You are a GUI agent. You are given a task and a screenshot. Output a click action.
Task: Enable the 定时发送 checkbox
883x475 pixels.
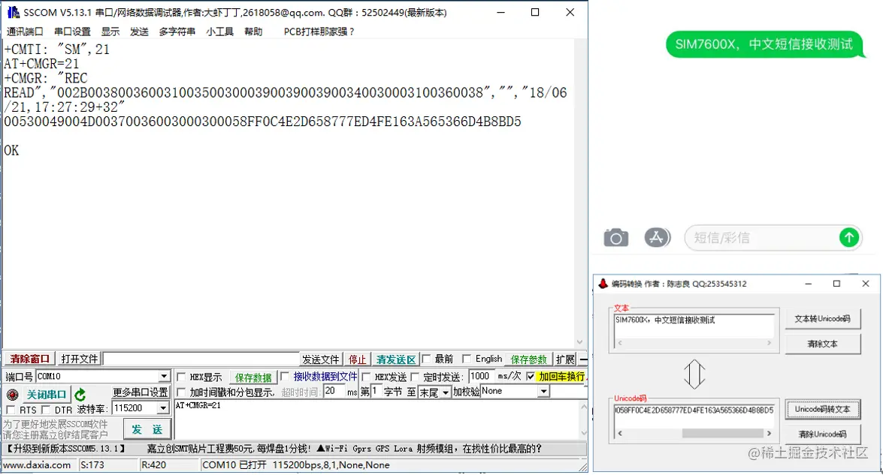tap(415, 377)
